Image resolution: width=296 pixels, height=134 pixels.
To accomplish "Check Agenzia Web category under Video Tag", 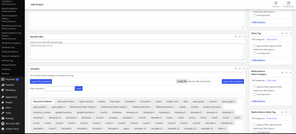I will click(254, 46).
